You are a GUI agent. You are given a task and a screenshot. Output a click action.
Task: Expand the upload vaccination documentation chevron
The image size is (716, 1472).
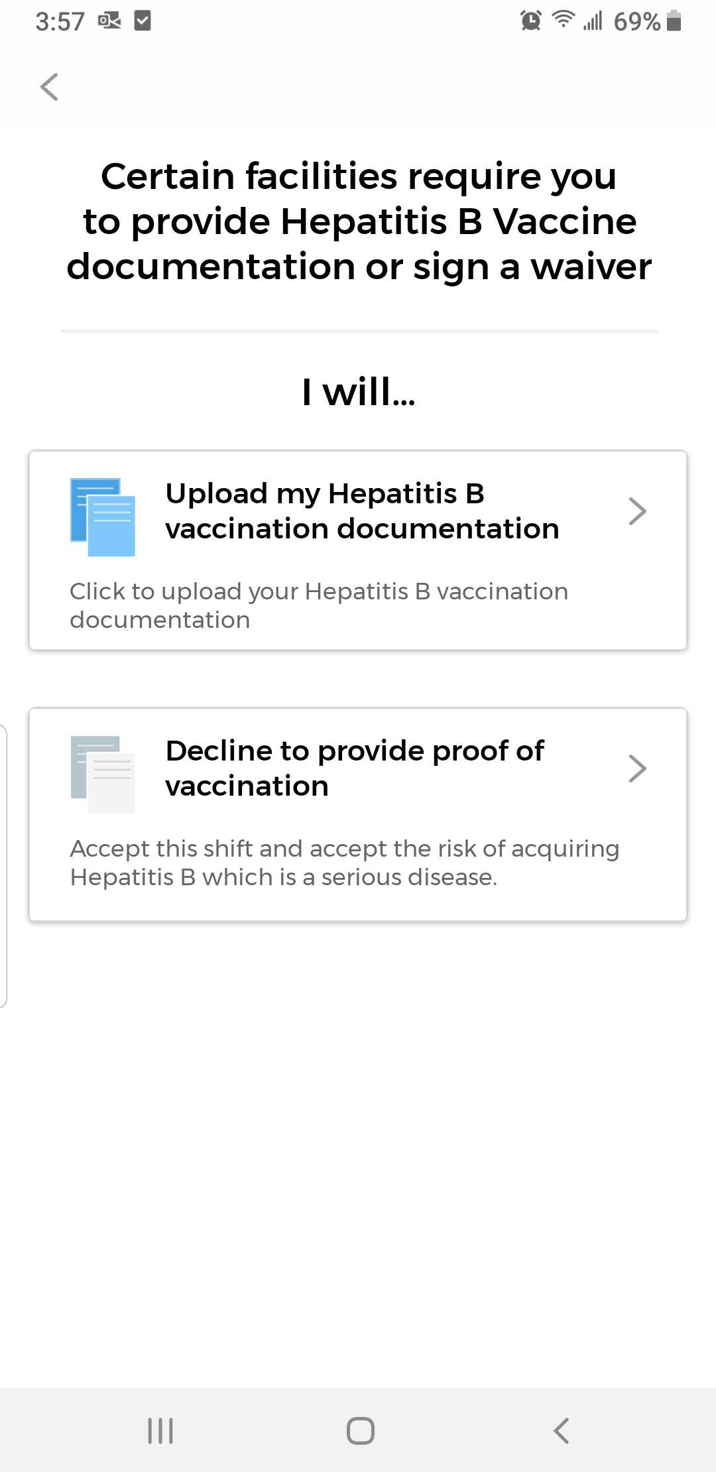[x=637, y=511]
